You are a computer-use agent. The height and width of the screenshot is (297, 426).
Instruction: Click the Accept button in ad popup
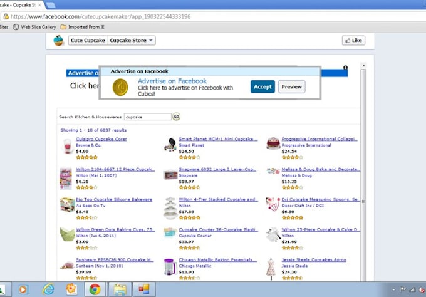262,86
